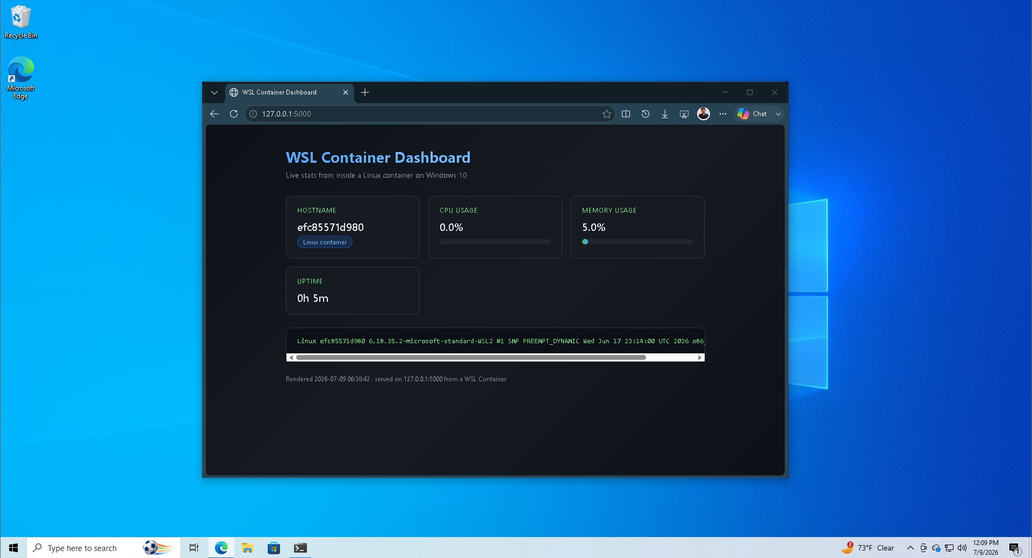The image size is (1032, 558).
Task: Click the memory usage progress bar
Action: [x=637, y=242]
